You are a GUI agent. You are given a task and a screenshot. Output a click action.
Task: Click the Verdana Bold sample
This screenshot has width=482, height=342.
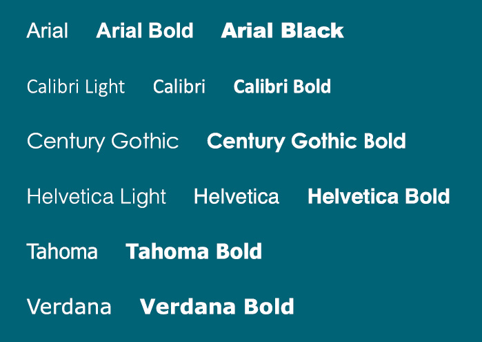tap(217, 307)
